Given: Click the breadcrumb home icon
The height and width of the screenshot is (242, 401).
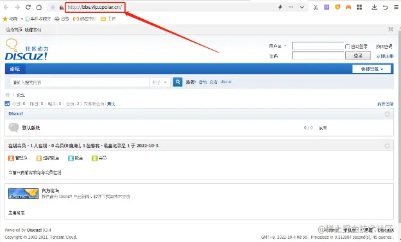Looking at the screenshot, I should [8, 95].
